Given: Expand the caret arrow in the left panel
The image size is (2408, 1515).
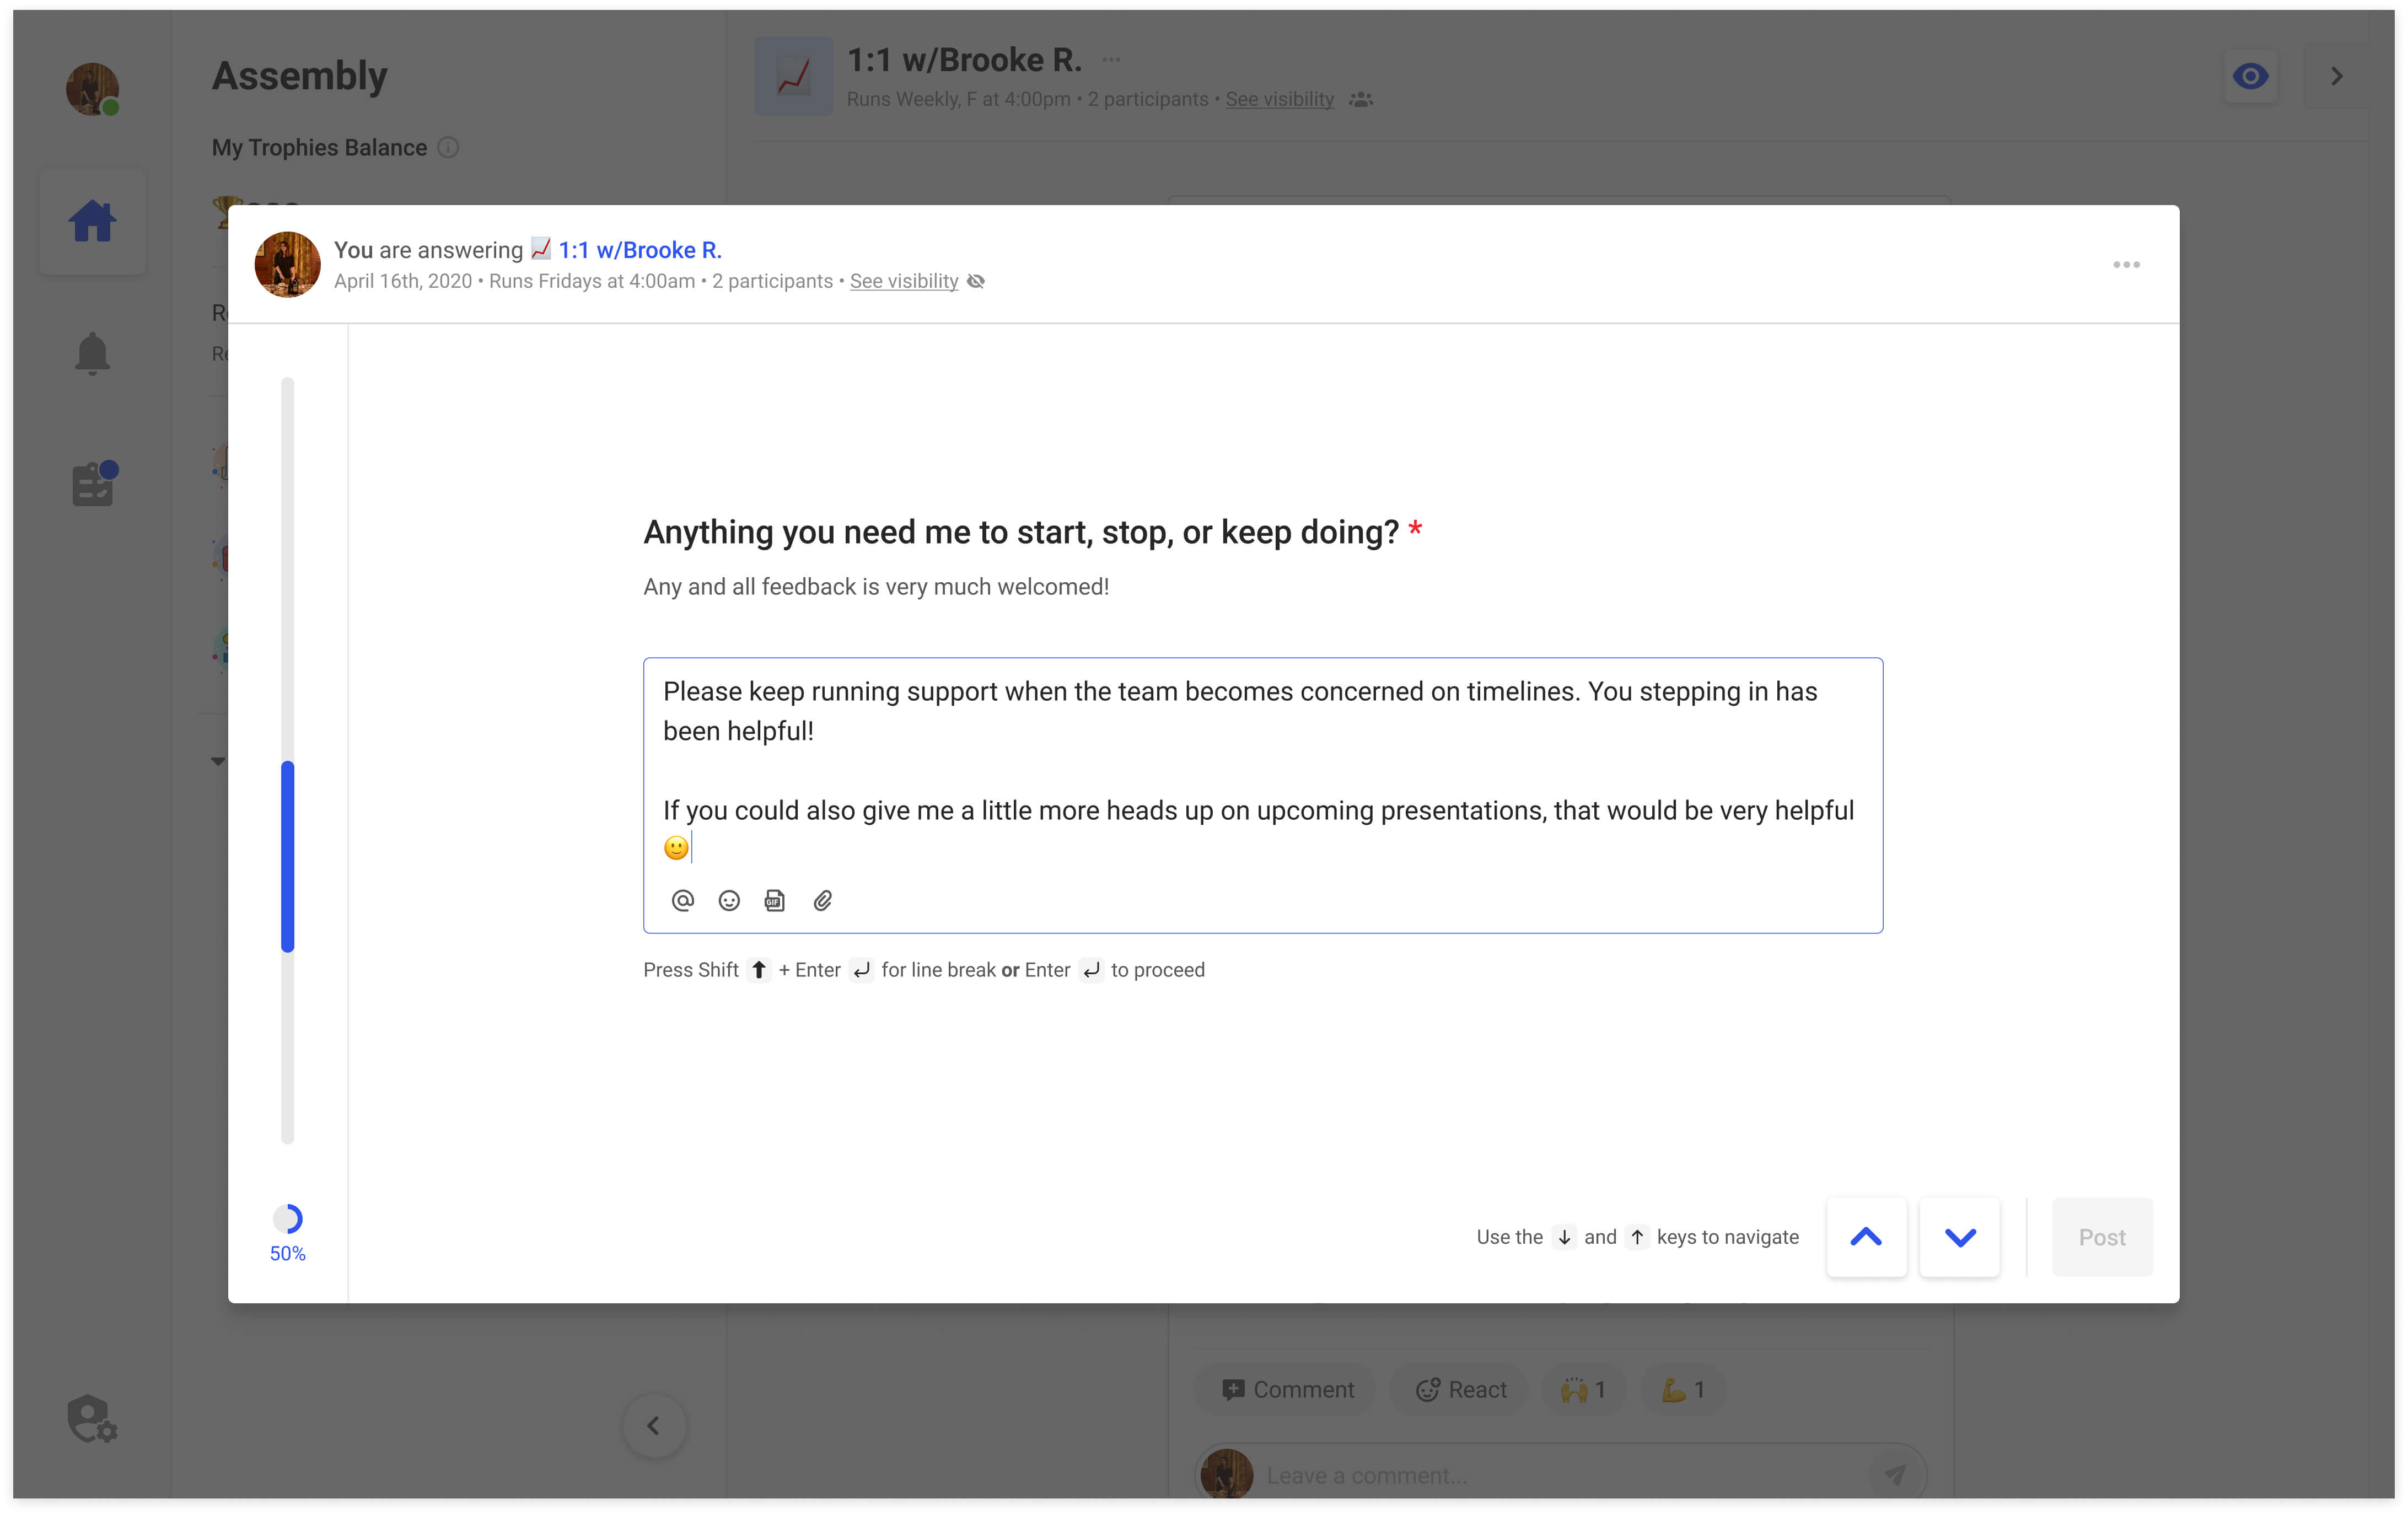Looking at the screenshot, I should pyautogui.click(x=218, y=761).
